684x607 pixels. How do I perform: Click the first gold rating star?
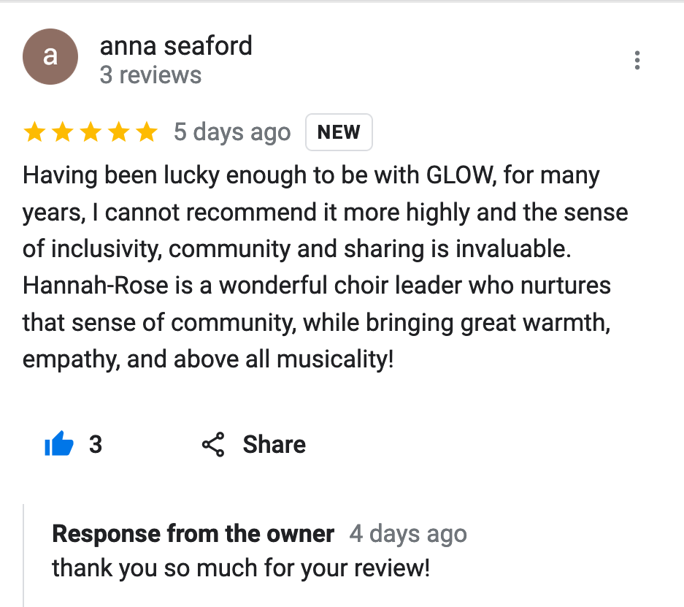34,133
